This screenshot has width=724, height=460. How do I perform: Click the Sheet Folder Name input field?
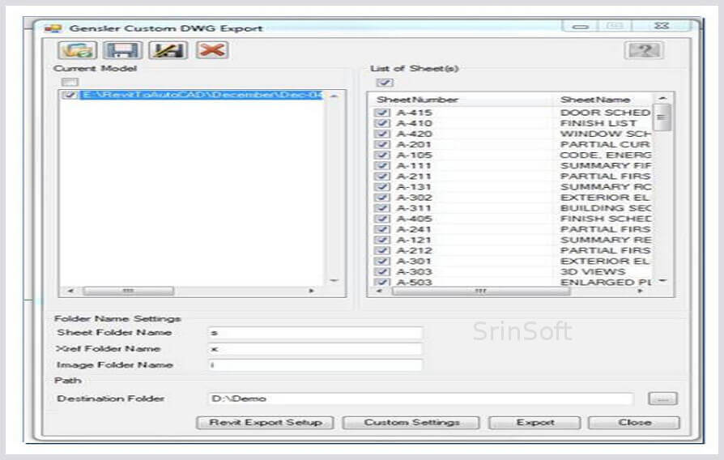pos(315,333)
